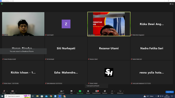Click the green Share Screen button
Image resolution: width=175 pixels, height=98 pixels.
[x=80, y=92]
